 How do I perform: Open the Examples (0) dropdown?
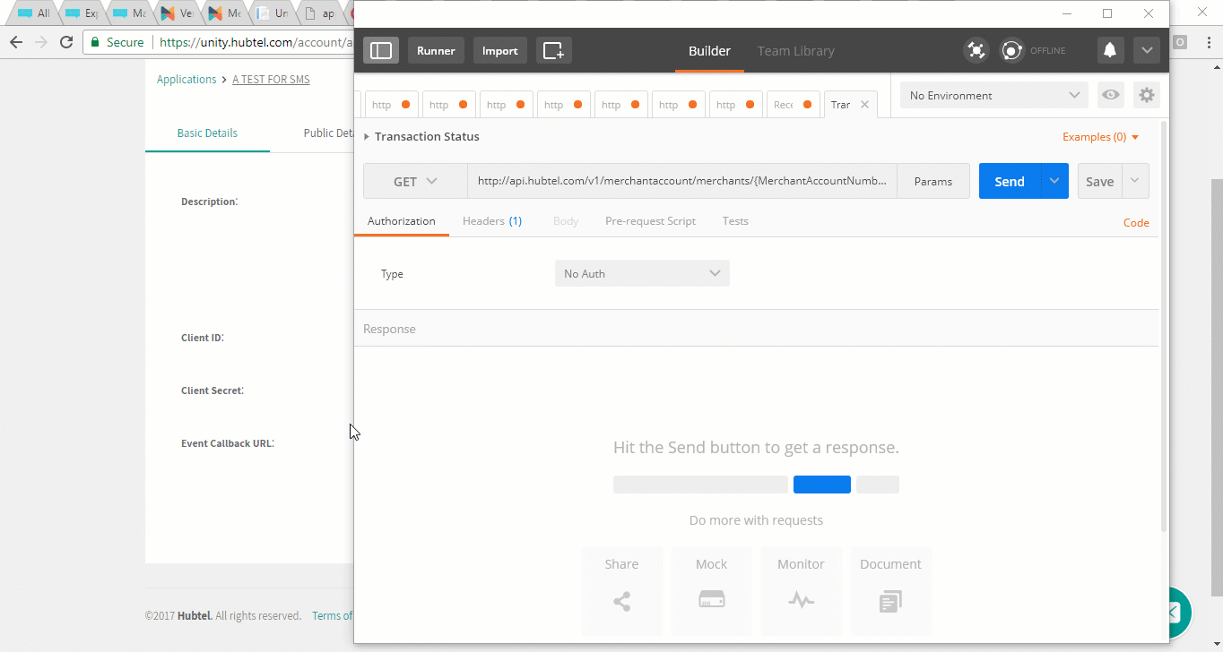tap(1100, 137)
